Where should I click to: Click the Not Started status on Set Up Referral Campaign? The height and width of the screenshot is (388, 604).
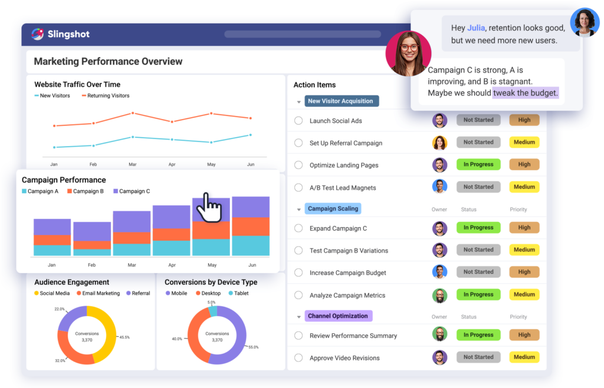[478, 142]
